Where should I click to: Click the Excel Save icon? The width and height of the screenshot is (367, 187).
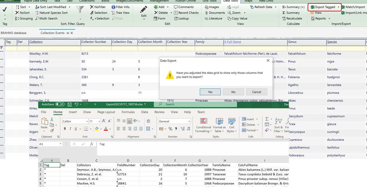coord(70,104)
